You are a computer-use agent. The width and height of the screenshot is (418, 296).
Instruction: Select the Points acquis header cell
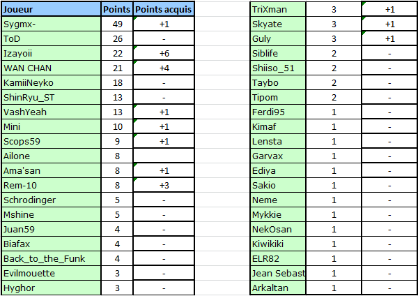[x=164, y=9]
